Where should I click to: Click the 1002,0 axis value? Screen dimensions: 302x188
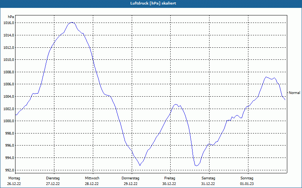9,109
